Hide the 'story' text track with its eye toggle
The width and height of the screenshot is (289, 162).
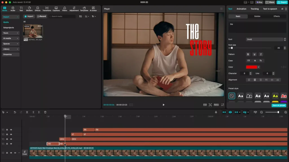[x=11, y=139]
